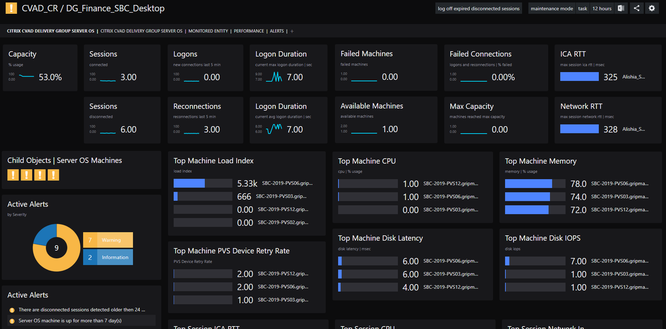
Task: Open Server OS machine up more than 7 days alert
Action: [82, 321]
